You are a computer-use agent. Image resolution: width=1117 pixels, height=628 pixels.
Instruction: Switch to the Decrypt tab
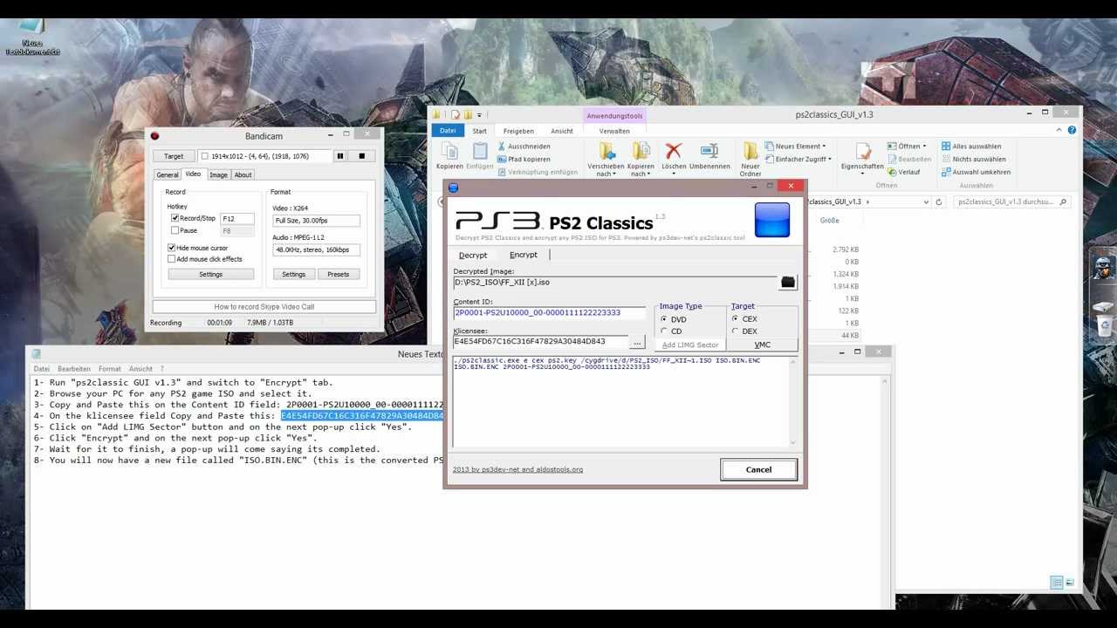pyautogui.click(x=473, y=256)
